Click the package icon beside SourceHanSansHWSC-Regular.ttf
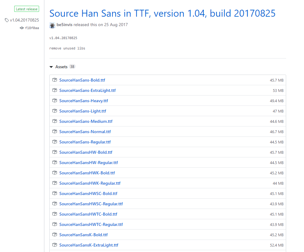 [55, 203]
